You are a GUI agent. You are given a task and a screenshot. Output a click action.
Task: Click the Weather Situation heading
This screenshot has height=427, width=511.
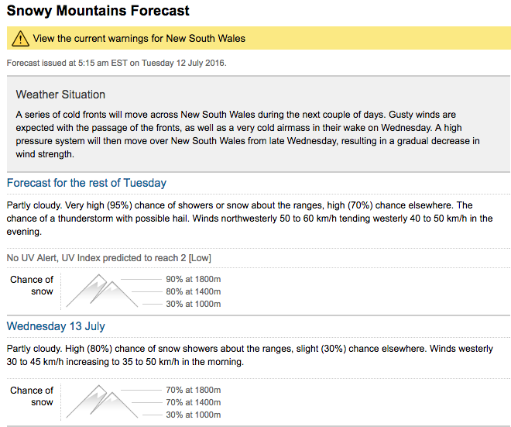[x=60, y=95]
